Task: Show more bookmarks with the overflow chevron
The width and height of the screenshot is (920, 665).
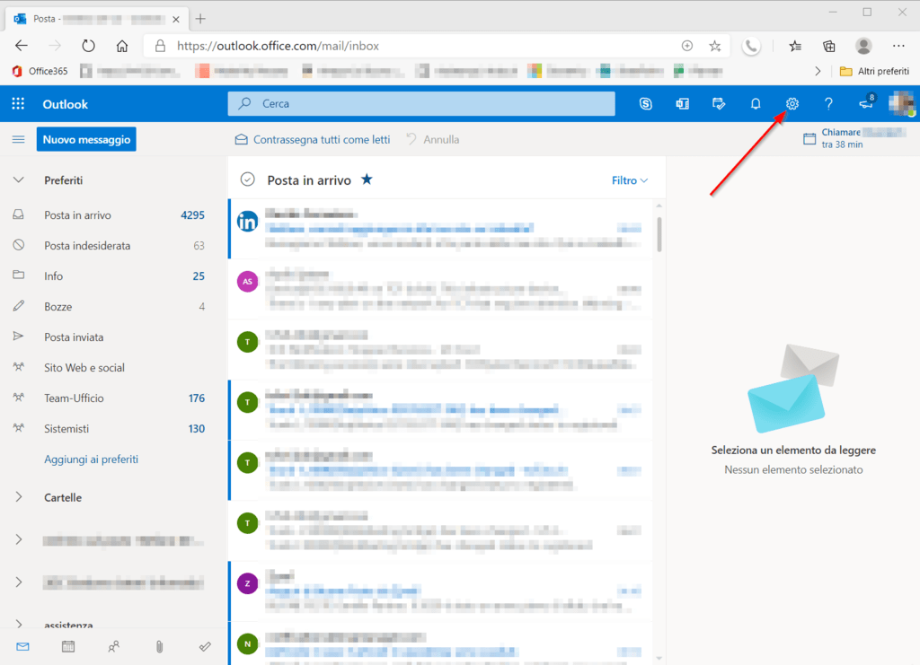Action: pos(818,71)
